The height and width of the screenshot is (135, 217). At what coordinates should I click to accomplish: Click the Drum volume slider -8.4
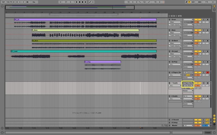(198, 22)
